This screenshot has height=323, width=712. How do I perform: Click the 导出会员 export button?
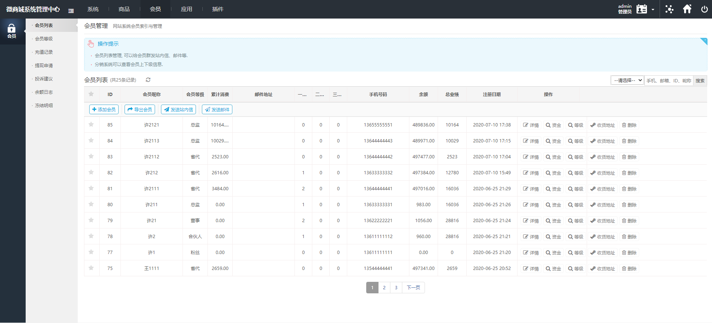pos(140,109)
